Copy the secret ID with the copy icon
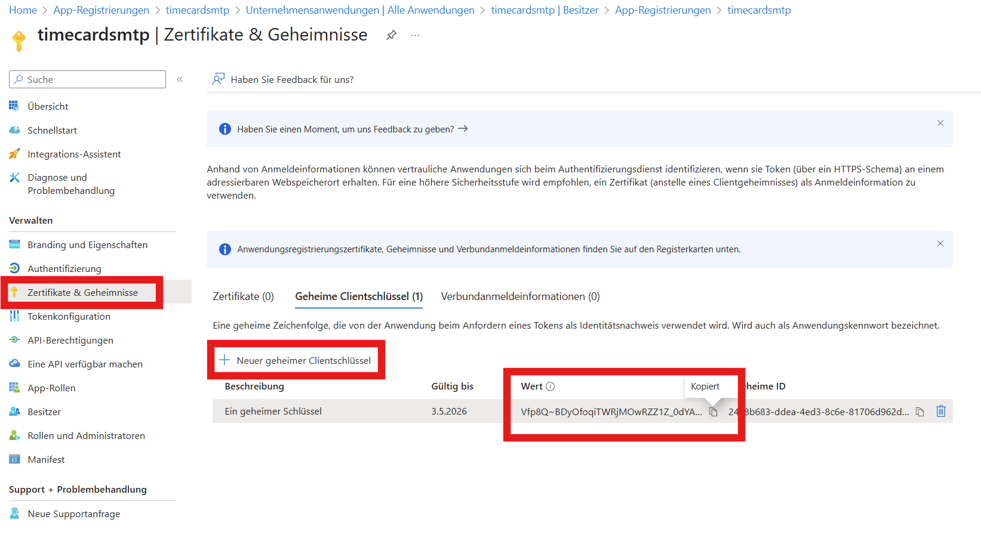Screen dimensions: 981x538 click(x=920, y=412)
